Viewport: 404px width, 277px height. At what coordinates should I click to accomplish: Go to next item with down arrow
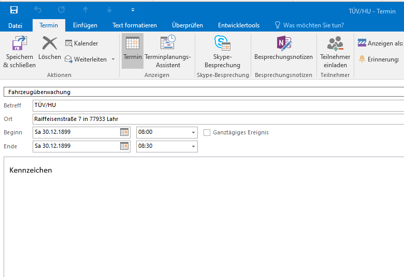(x=109, y=10)
